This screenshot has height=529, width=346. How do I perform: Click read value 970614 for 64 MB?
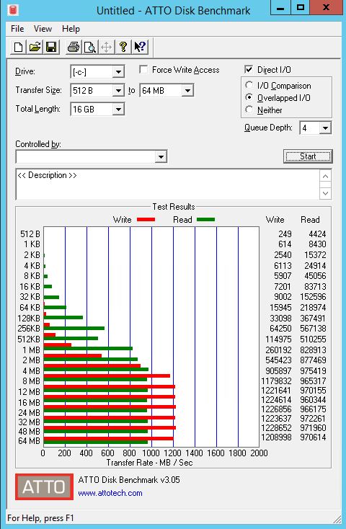click(313, 437)
